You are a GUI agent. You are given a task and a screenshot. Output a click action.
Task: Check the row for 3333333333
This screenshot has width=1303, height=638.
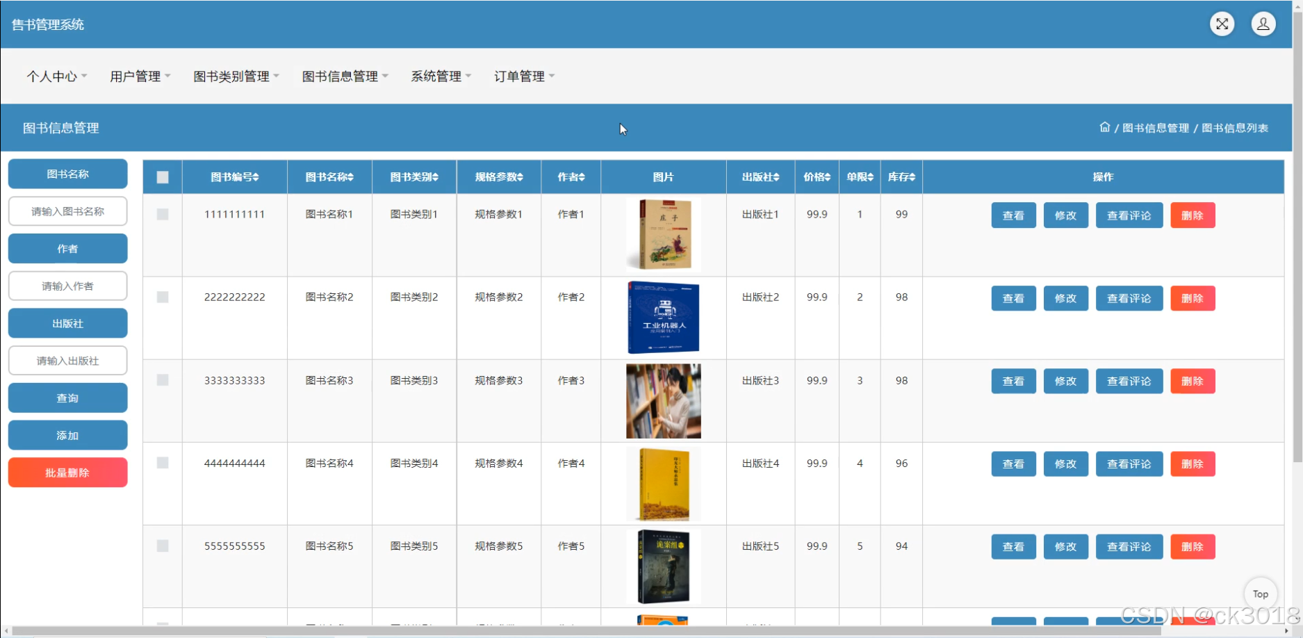[163, 379]
